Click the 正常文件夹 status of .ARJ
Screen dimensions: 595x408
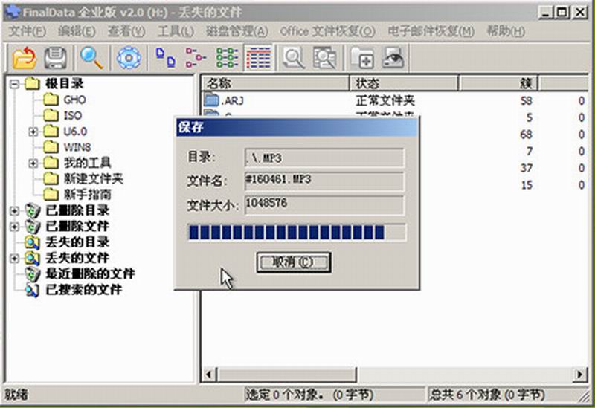tap(385, 100)
